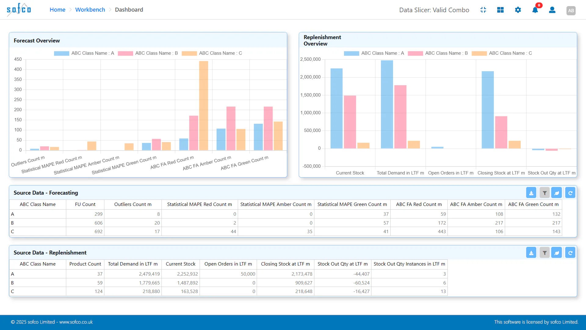Click the class A Current Stock bar
The height and width of the screenshot is (330, 586).
point(337,108)
